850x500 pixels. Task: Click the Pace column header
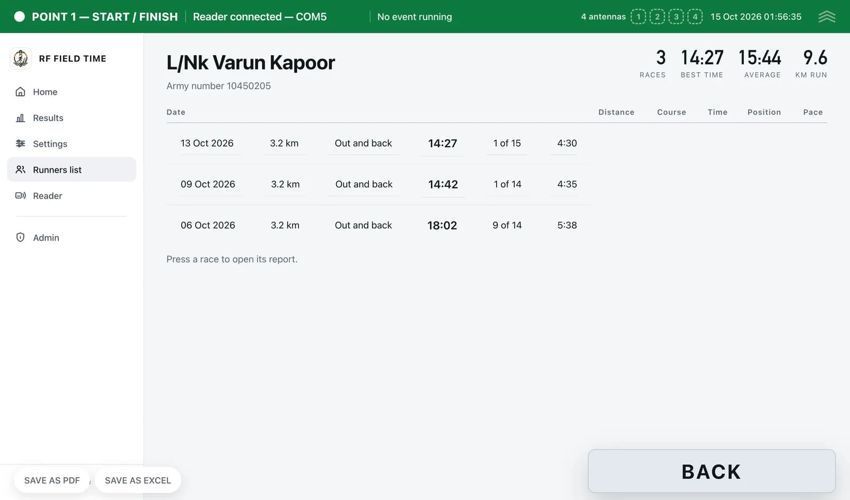[x=813, y=112]
